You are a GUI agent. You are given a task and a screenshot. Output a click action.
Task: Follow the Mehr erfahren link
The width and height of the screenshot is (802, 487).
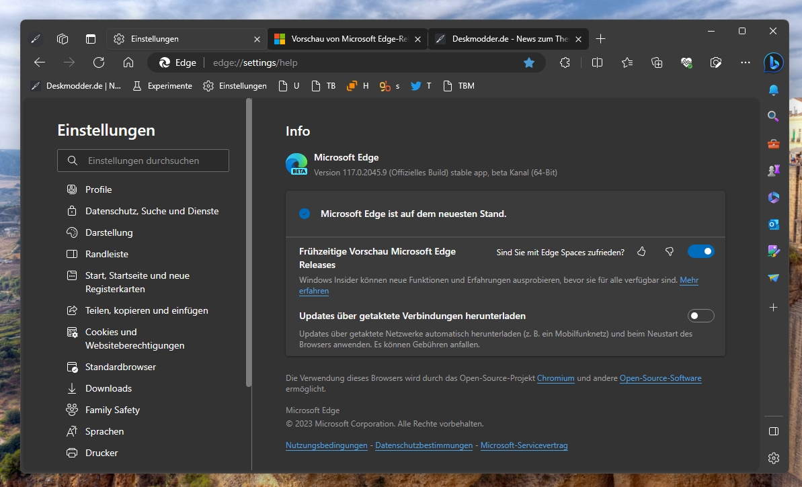[689, 280]
